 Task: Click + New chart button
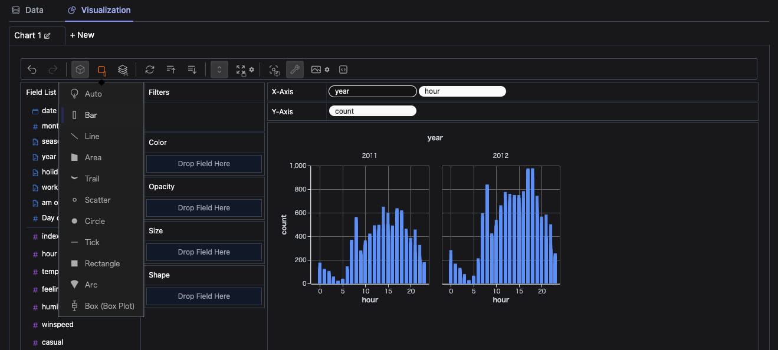(82, 35)
